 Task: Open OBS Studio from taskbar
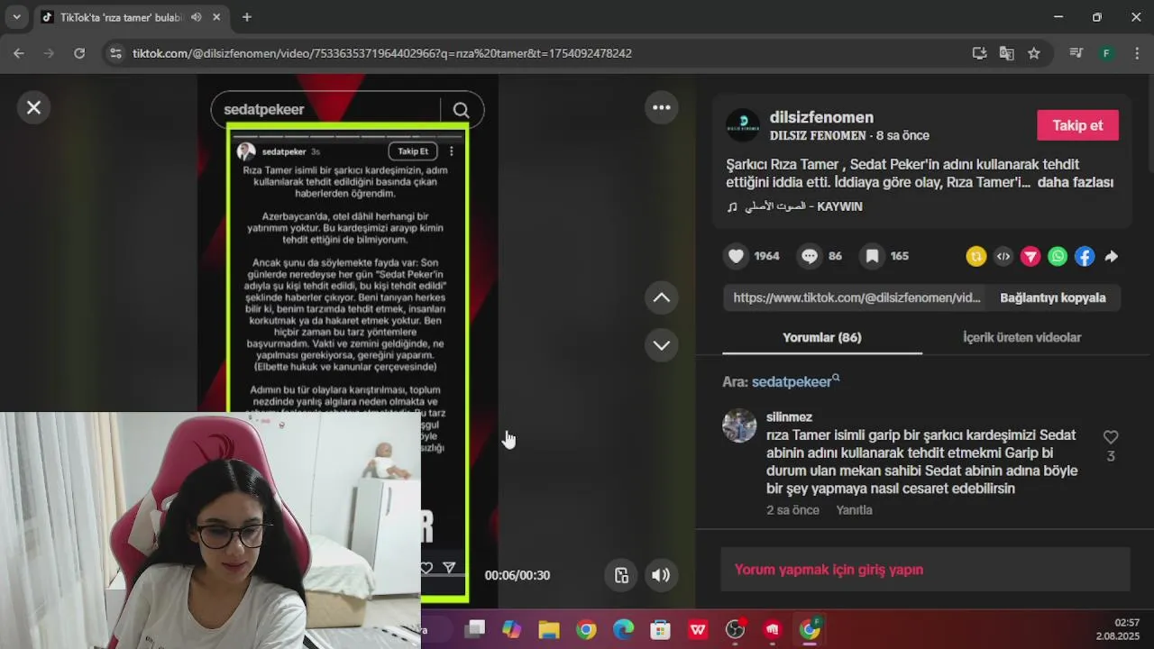(736, 629)
